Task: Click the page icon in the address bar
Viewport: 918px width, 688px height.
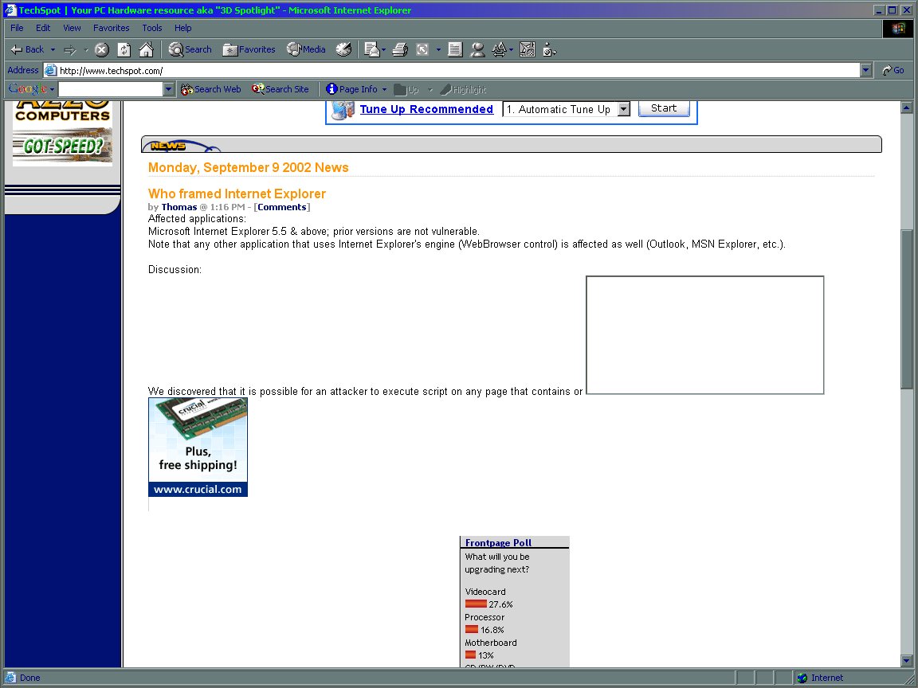Action: (x=51, y=70)
